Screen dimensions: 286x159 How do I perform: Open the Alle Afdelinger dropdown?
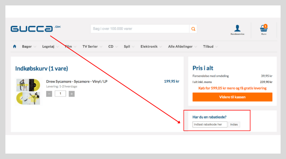click(x=182, y=46)
